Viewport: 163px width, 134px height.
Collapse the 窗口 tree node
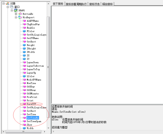[x=8, y=7]
